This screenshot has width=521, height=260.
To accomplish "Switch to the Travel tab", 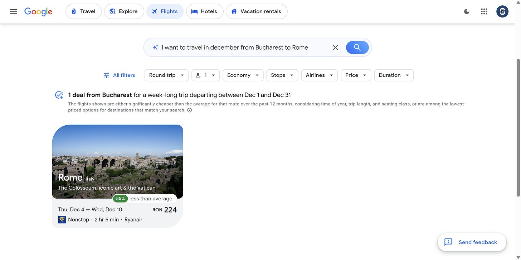I will click(x=83, y=11).
